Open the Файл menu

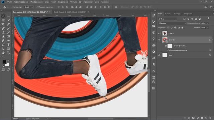(9, 2)
